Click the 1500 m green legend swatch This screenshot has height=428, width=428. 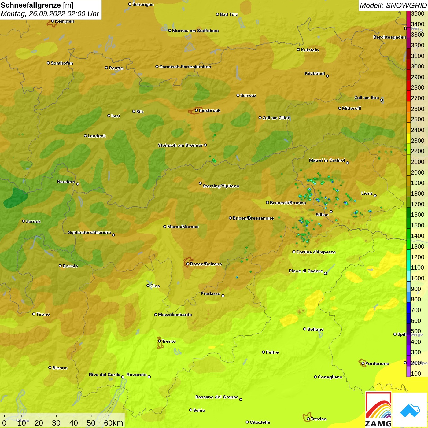click(408, 223)
